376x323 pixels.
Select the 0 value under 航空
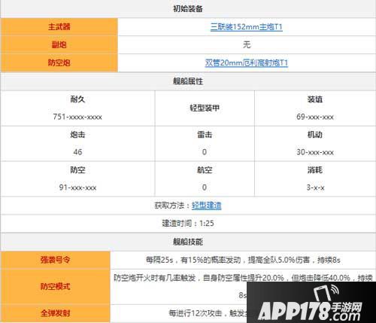click(x=205, y=187)
